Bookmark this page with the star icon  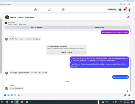pos(124,4)
